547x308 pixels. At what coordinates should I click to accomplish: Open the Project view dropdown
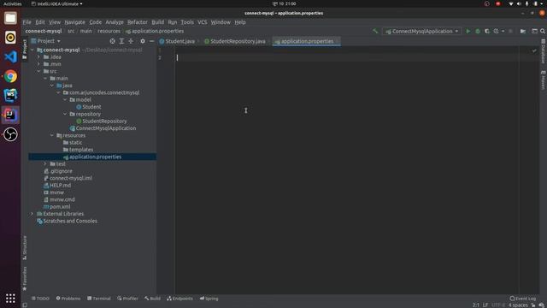pos(45,41)
